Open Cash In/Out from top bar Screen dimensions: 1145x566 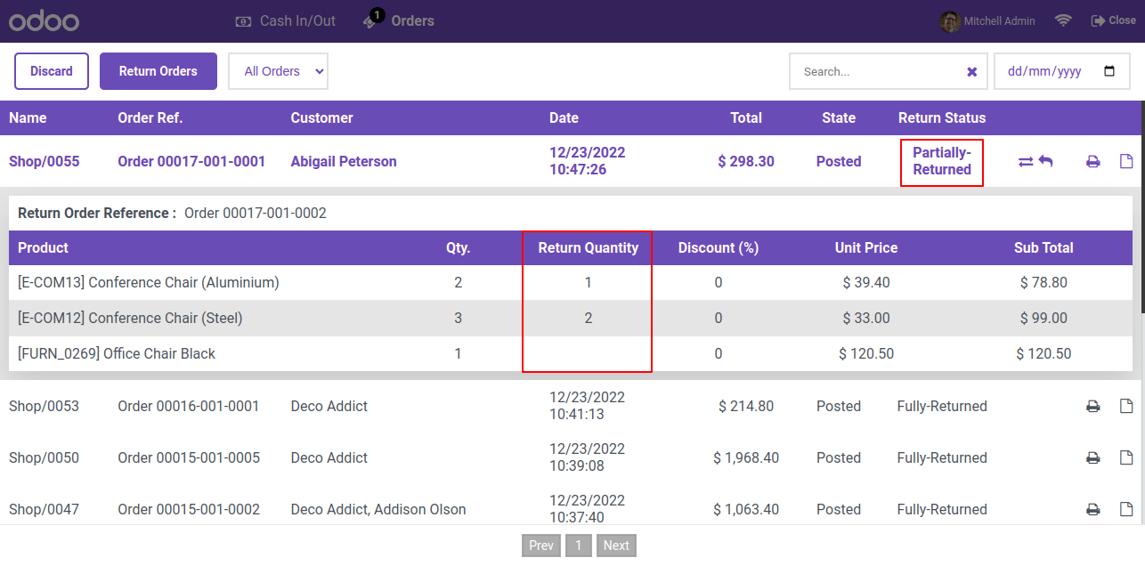[285, 20]
